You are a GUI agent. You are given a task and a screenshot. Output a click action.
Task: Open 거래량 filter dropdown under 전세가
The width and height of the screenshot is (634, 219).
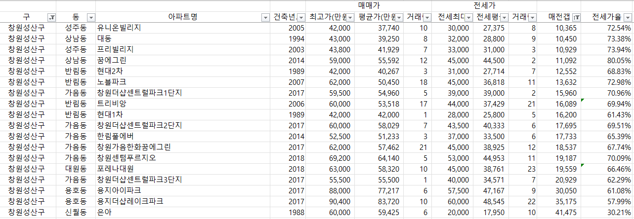(532, 17)
